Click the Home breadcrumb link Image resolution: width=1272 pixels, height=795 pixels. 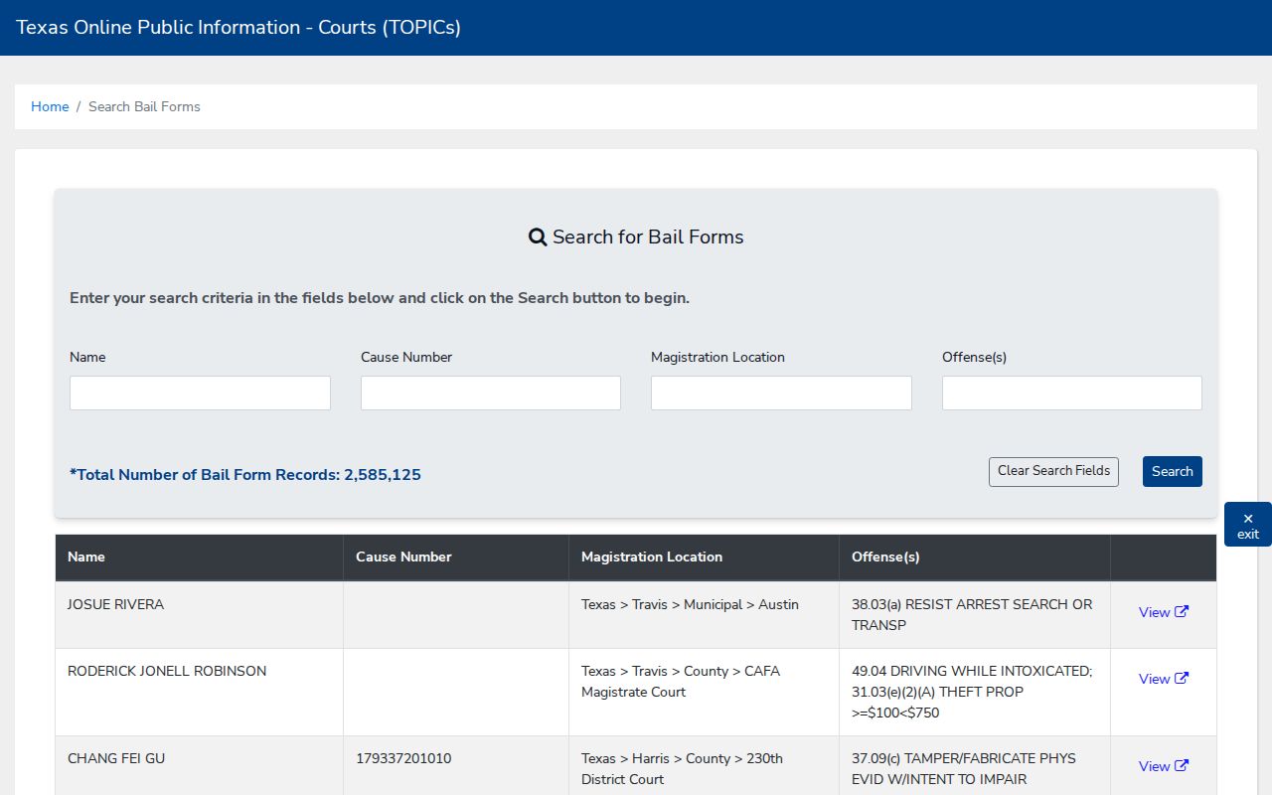(50, 106)
